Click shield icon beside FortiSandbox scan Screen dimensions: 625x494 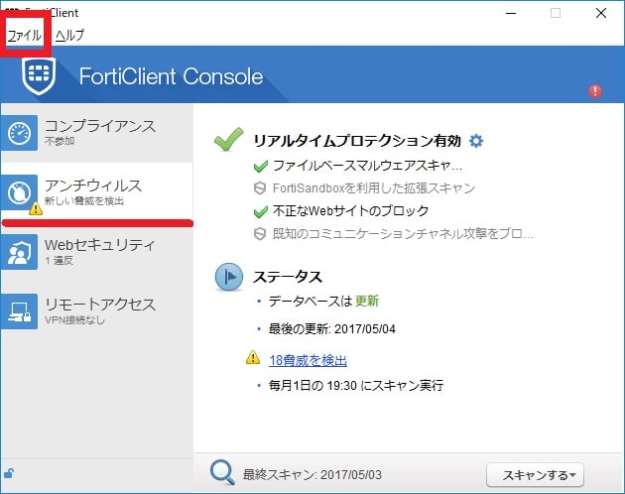[x=260, y=188]
